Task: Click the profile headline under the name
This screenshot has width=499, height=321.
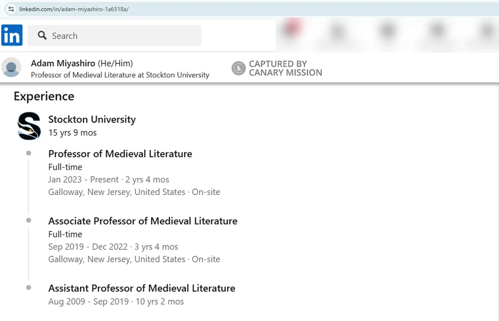Action: click(x=120, y=75)
